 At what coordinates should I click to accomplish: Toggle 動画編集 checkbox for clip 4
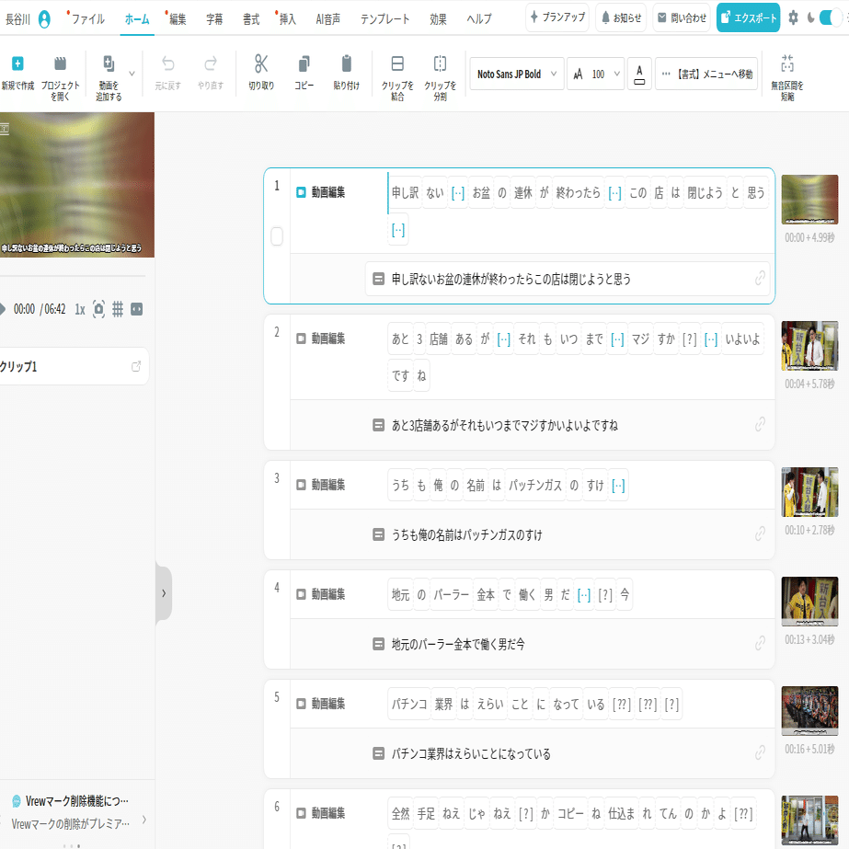pyautogui.click(x=301, y=594)
